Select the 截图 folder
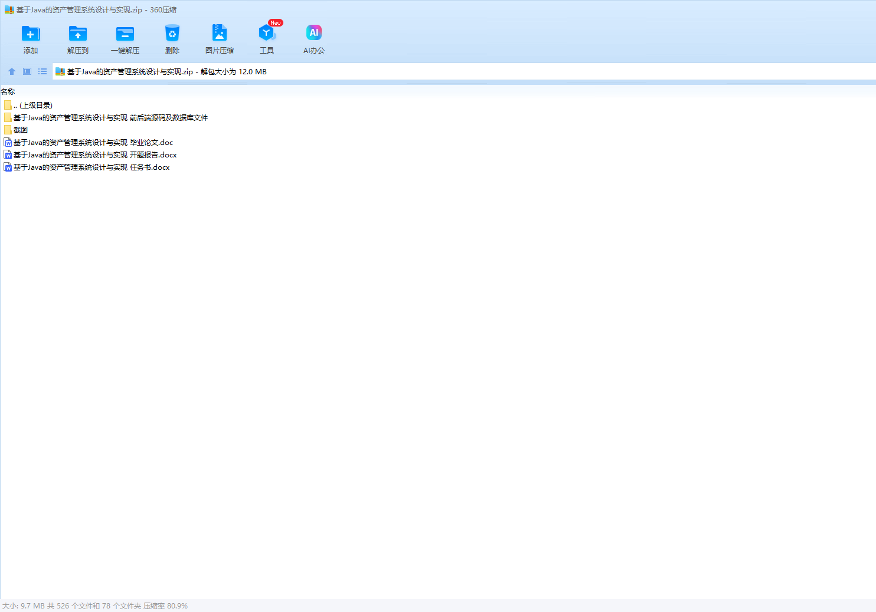 pos(16,130)
